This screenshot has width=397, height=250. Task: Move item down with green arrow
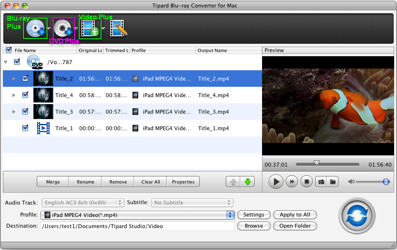coord(247,182)
